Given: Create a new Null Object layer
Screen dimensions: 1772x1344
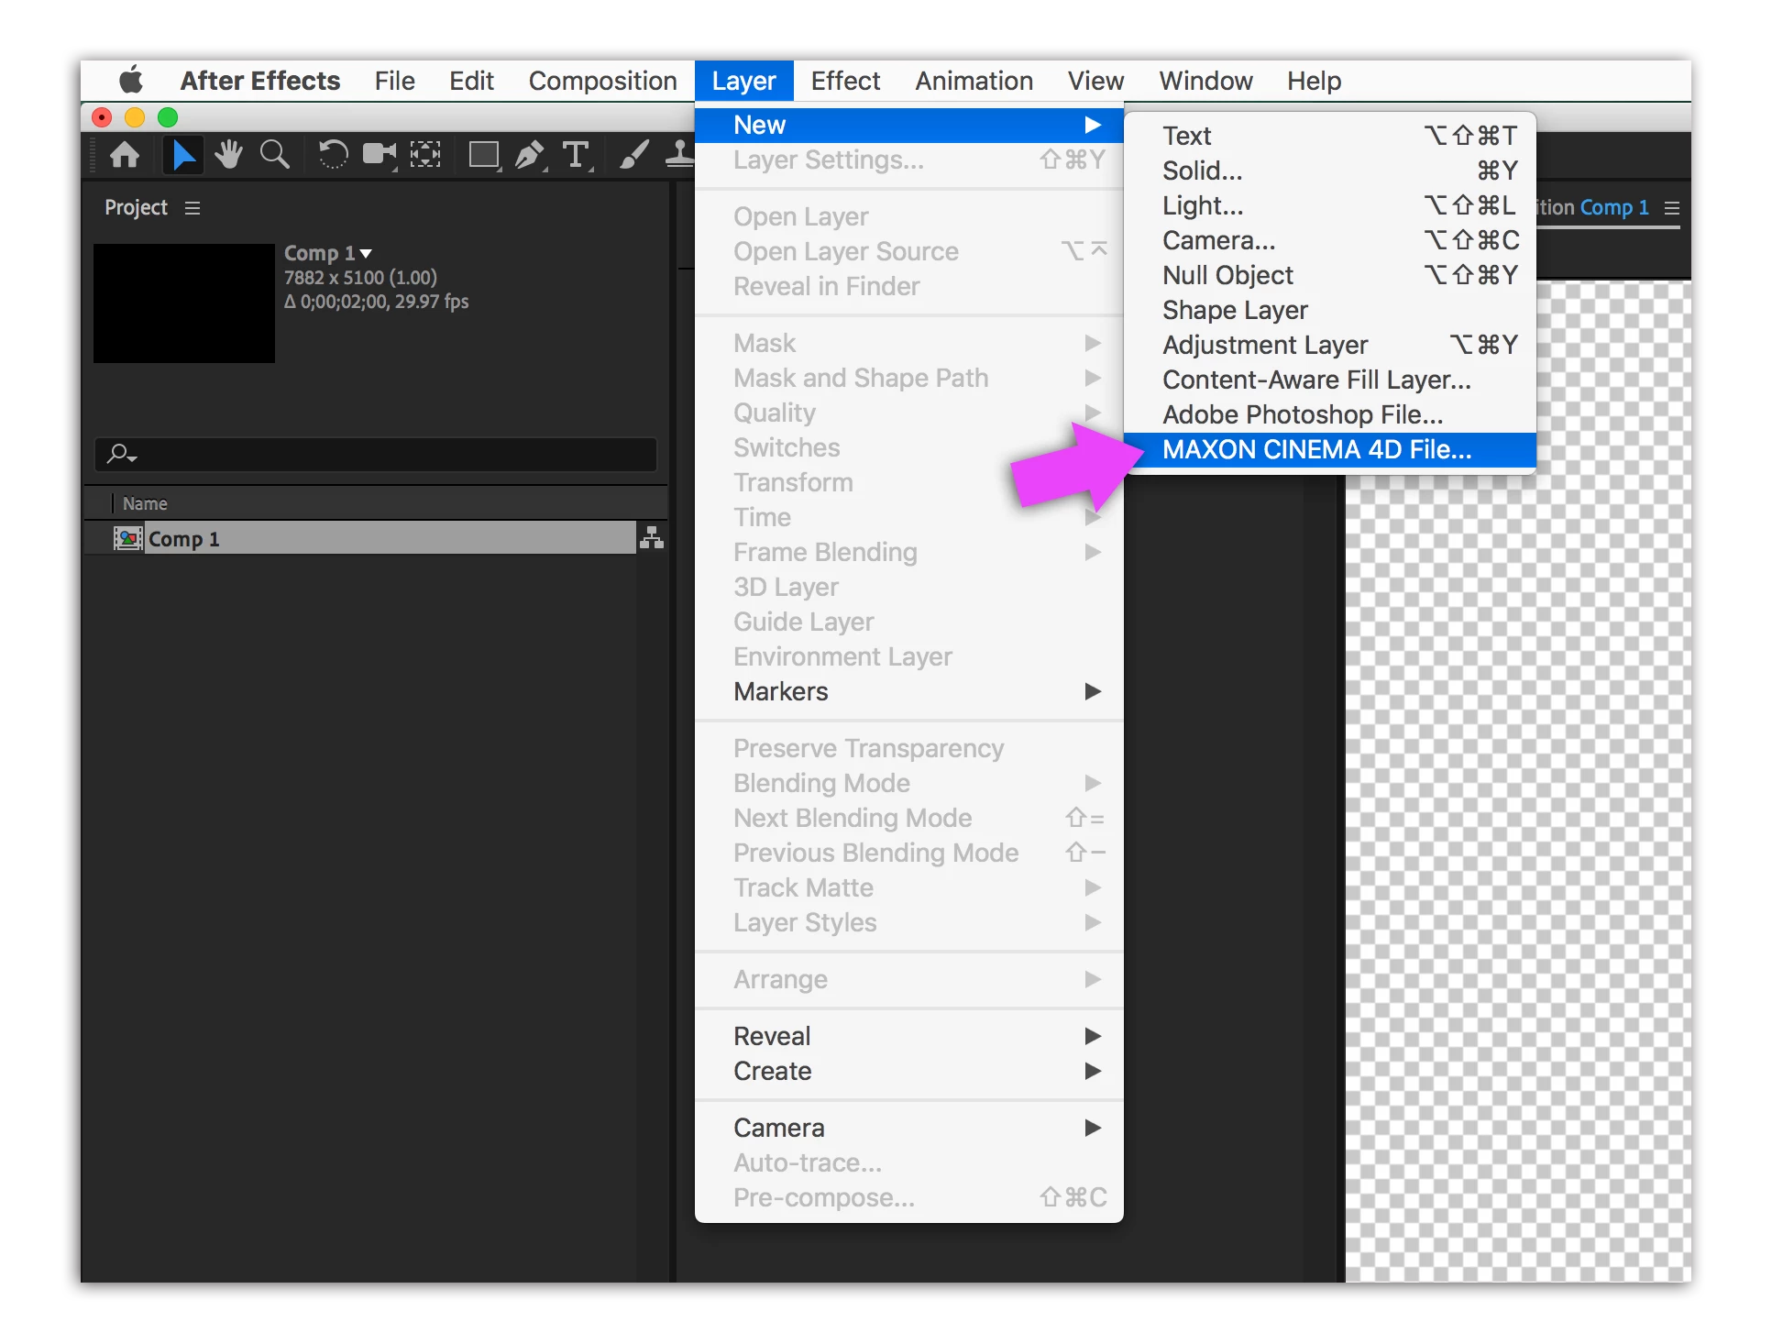Looking at the screenshot, I should pos(1227,275).
